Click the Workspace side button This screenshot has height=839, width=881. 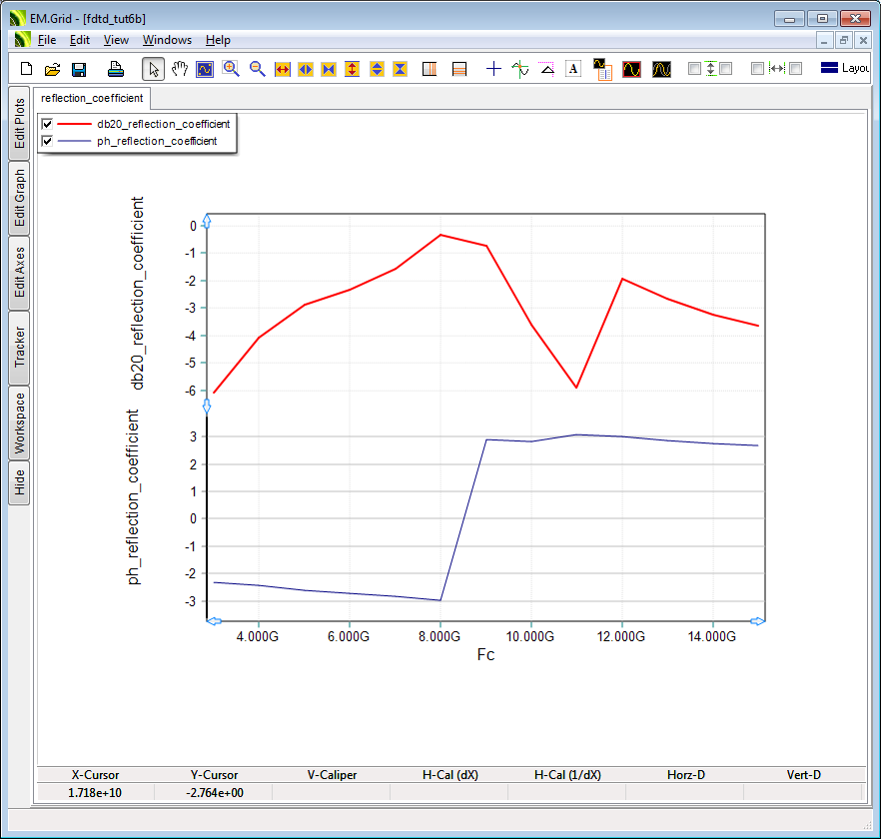coord(20,421)
